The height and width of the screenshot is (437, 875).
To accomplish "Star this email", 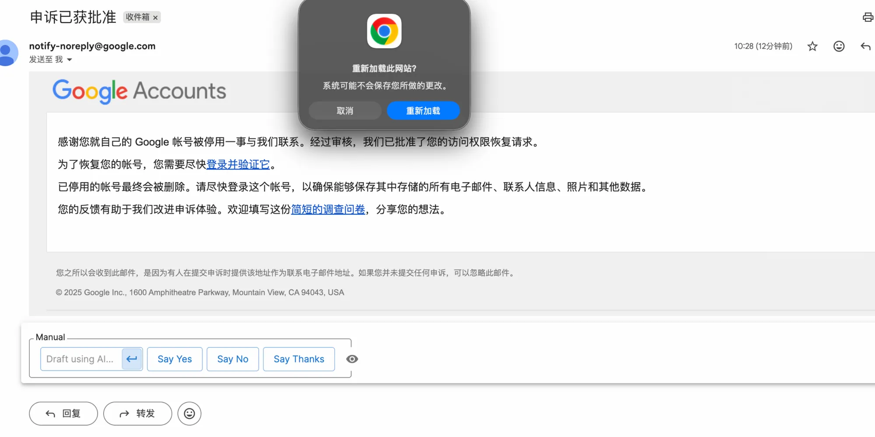I will pos(812,46).
